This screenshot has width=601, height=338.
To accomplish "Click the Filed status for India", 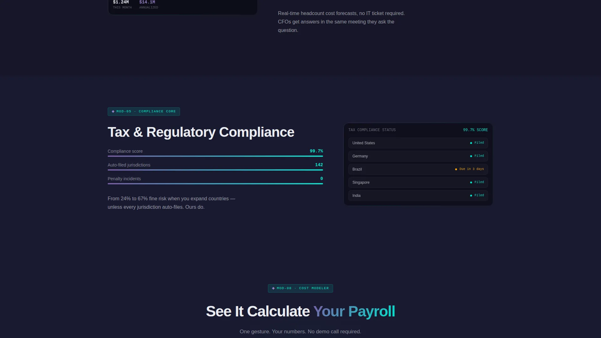I will pos(479,195).
